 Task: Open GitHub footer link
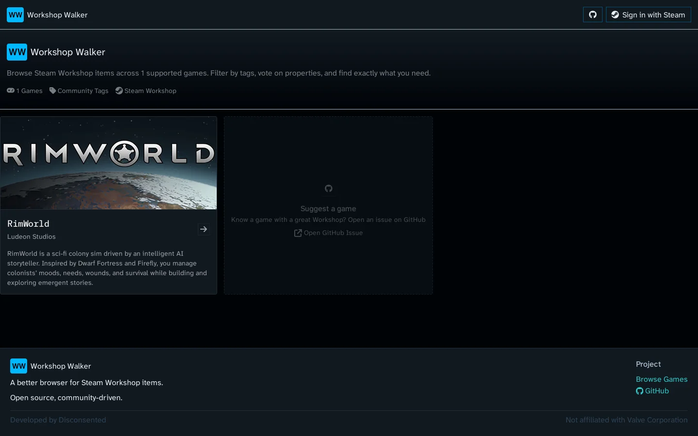coord(652,391)
